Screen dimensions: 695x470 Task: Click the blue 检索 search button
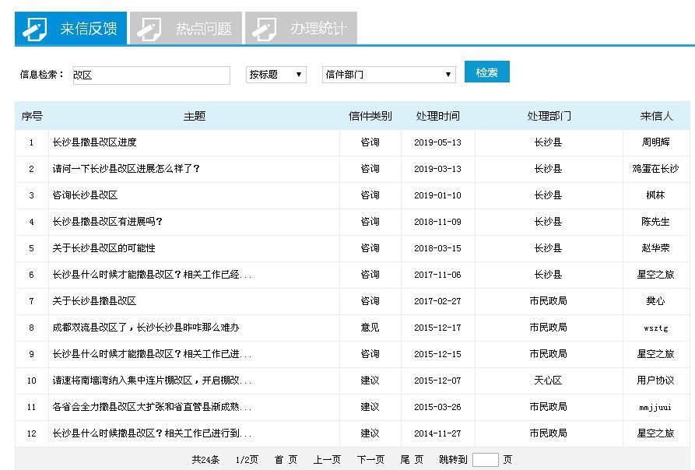pyautogui.click(x=486, y=71)
